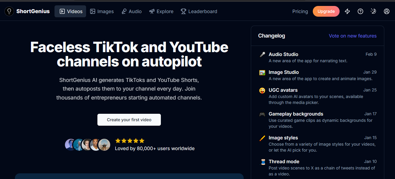Click Create your first video button

(129, 120)
